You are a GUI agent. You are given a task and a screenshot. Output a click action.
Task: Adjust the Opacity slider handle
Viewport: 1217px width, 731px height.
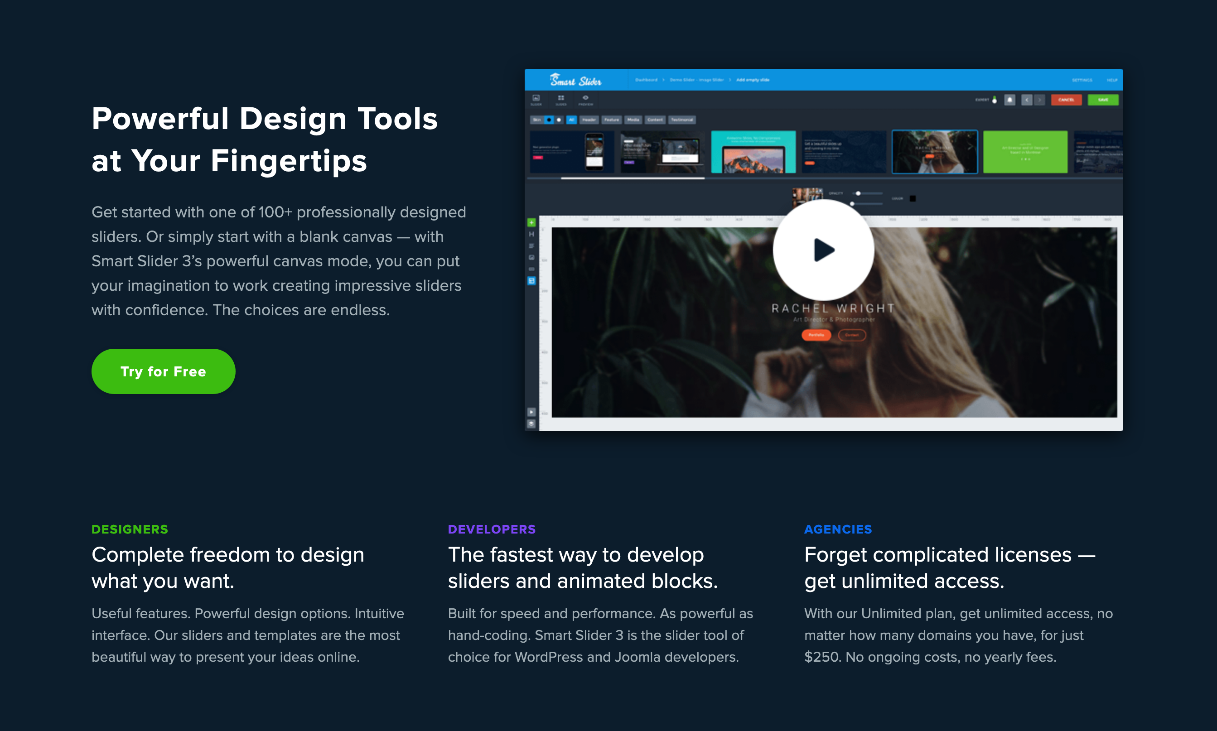point(858,193)
